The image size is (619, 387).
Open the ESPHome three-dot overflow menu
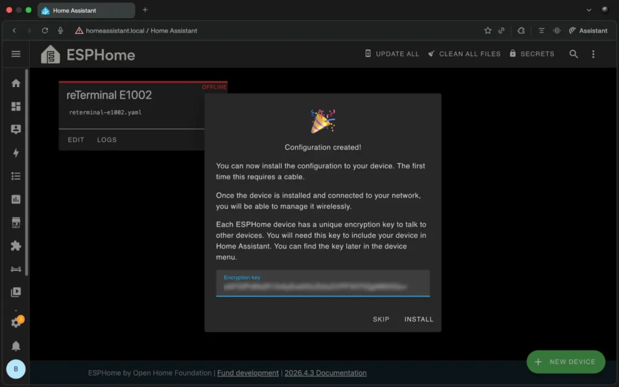[593, 54]
